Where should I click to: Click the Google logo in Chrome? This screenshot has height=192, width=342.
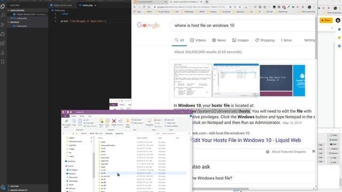[149, 26]
